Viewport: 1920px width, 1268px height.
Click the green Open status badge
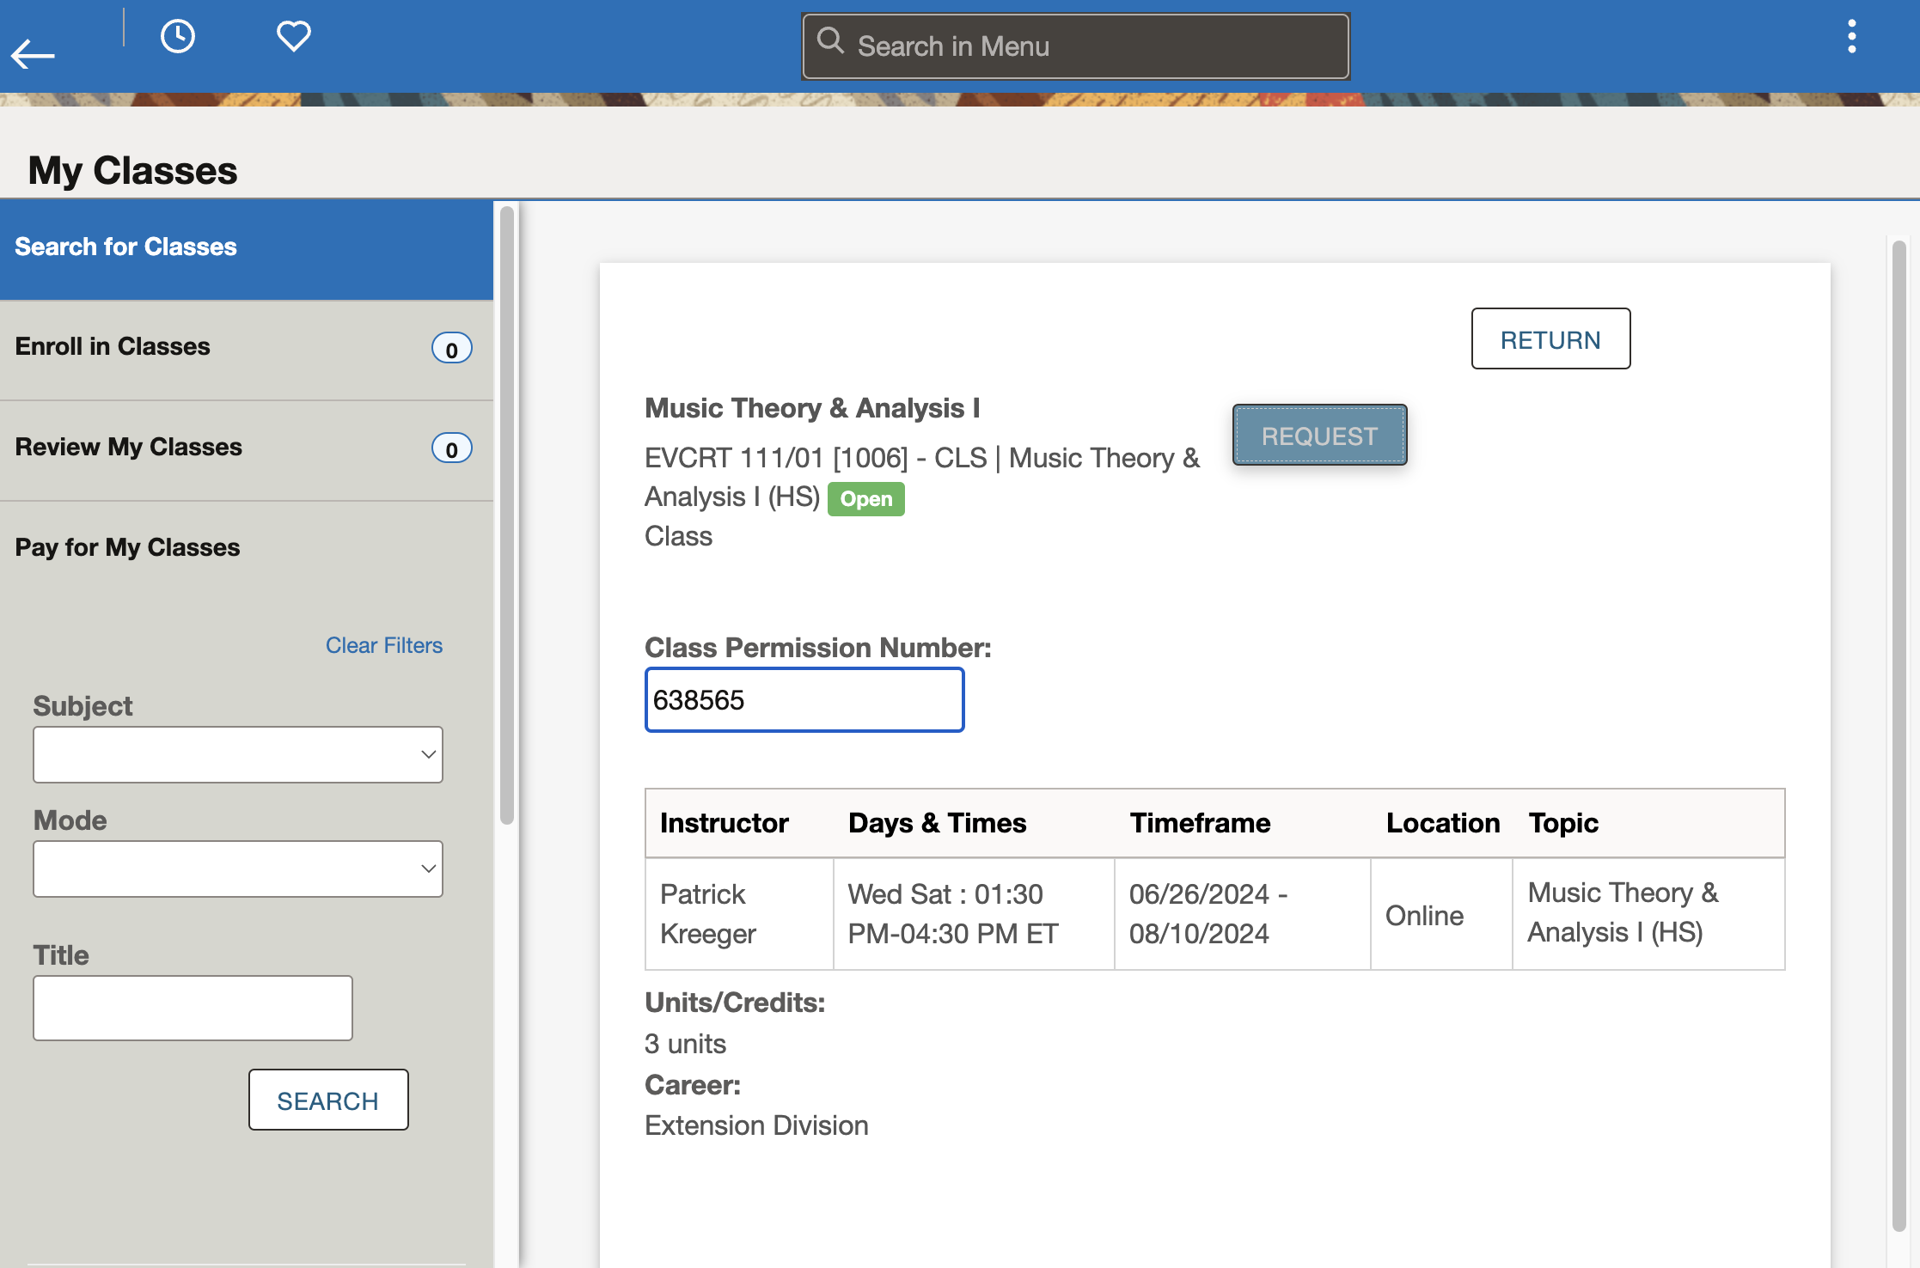coord(865,499)
